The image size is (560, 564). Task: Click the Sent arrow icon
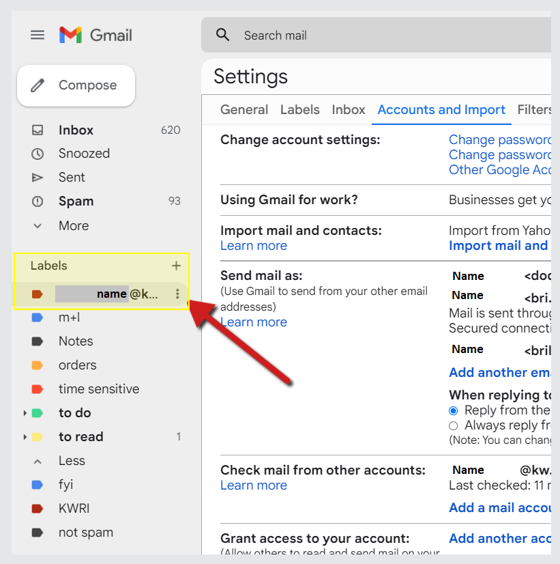[38, 178]
